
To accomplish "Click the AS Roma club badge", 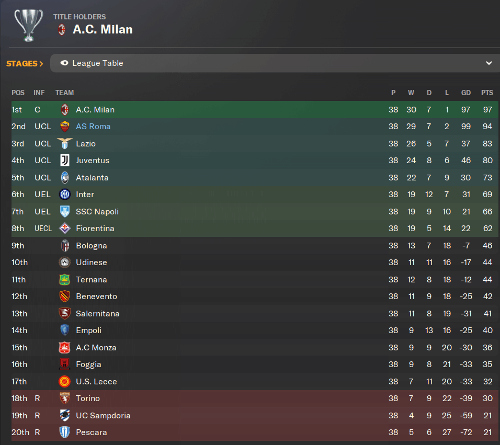I will [x=65, y=127].
